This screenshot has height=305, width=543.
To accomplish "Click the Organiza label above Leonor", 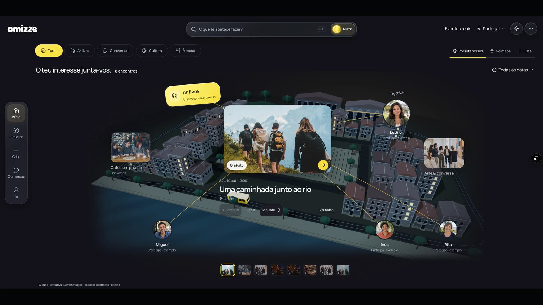I will (x=396, y=93).
